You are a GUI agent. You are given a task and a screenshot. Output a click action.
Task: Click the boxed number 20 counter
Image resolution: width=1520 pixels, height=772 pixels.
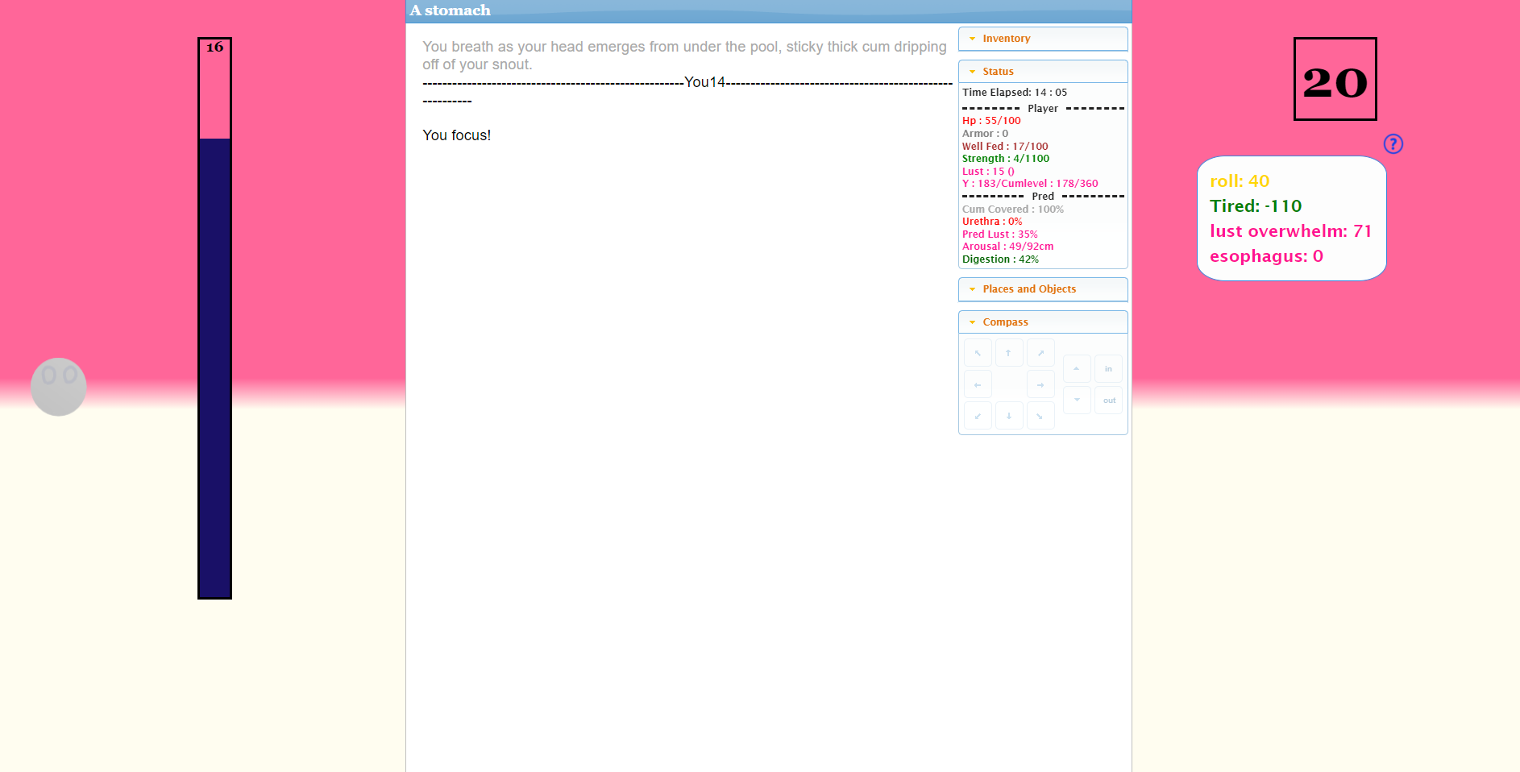(1335, 79)
